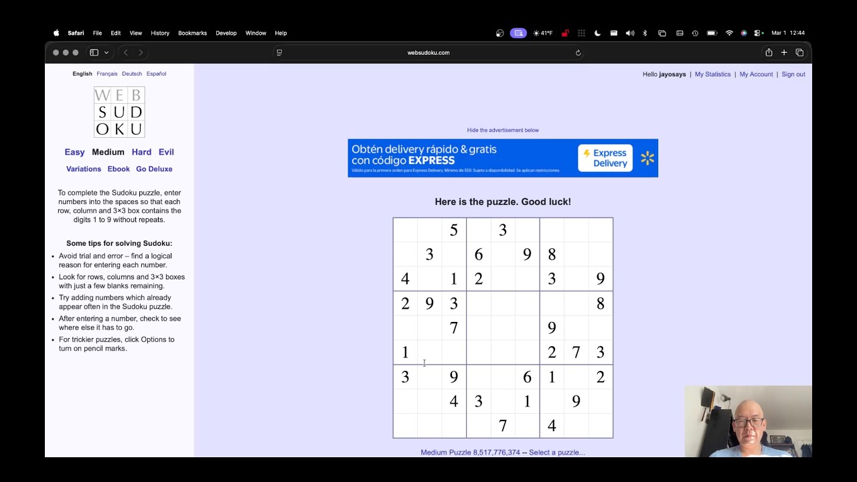
Task: Activate the Siri menu bar icon
Action: click(744, 33)
